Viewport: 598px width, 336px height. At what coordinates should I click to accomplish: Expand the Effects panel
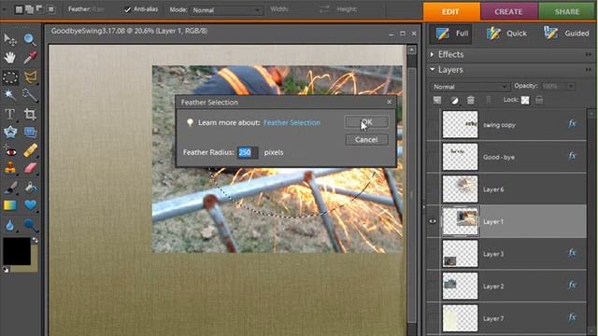[x=432, y=54]
